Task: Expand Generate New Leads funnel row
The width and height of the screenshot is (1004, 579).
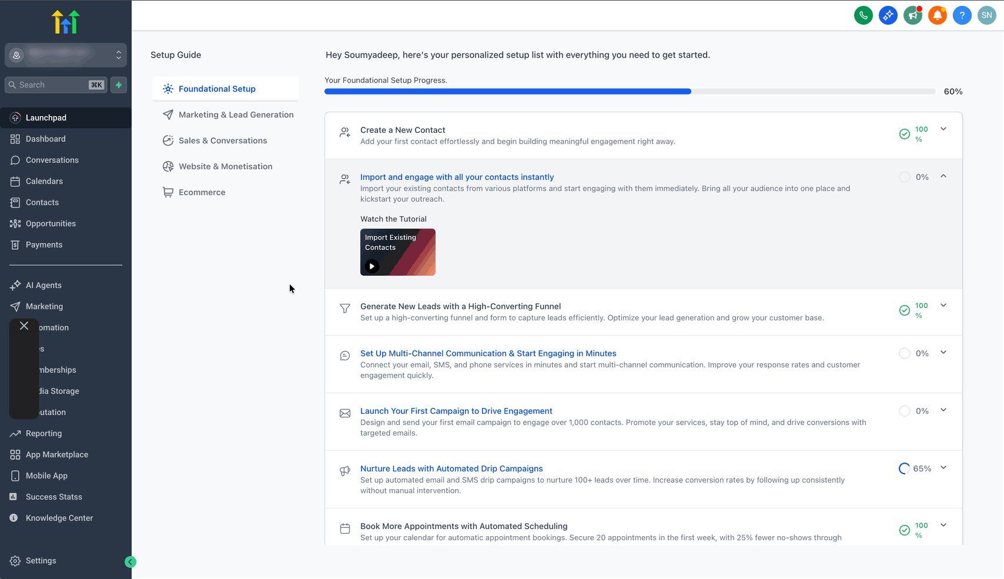Action: [943, 306]
